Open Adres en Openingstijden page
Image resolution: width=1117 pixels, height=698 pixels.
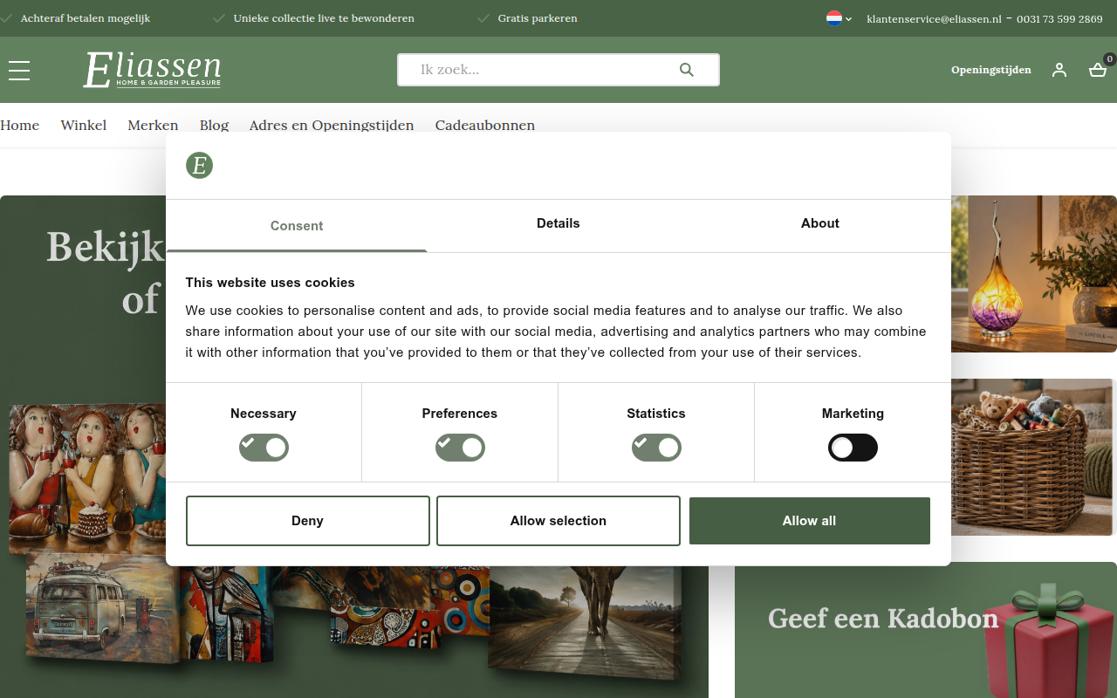coord(332,125)
